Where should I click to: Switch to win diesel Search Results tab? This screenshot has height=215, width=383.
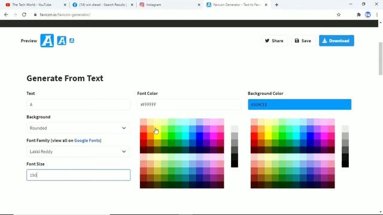click(x=102, y=5)
